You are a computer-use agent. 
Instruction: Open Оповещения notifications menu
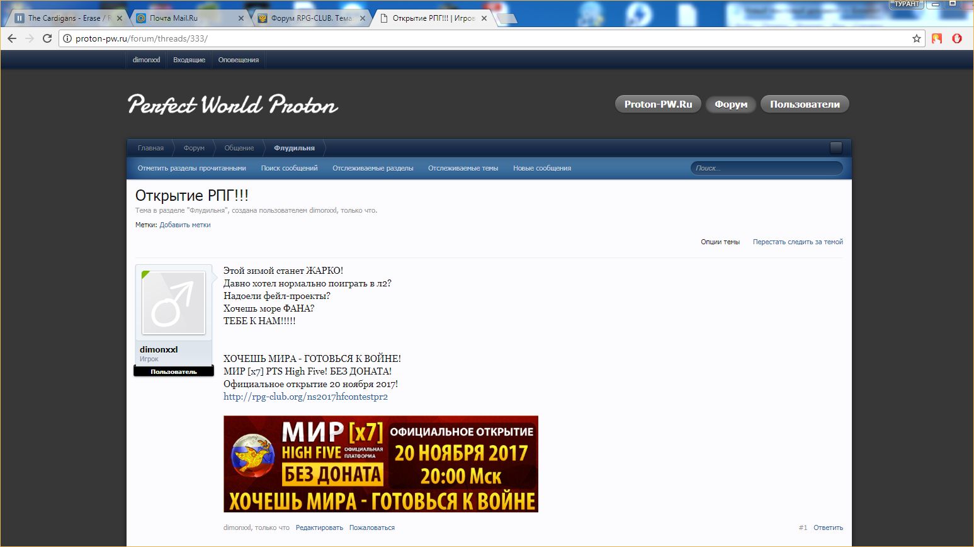click(239, 60)
